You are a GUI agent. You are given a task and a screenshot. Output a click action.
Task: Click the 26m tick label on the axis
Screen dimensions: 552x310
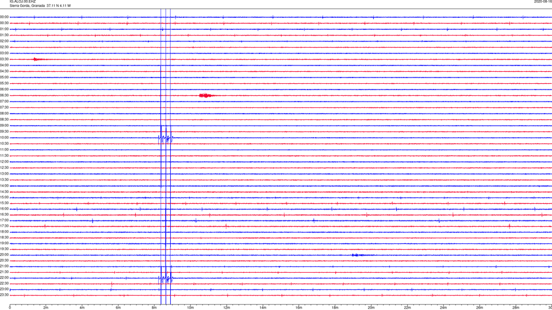pyautogui.click(x=480, y=308)
